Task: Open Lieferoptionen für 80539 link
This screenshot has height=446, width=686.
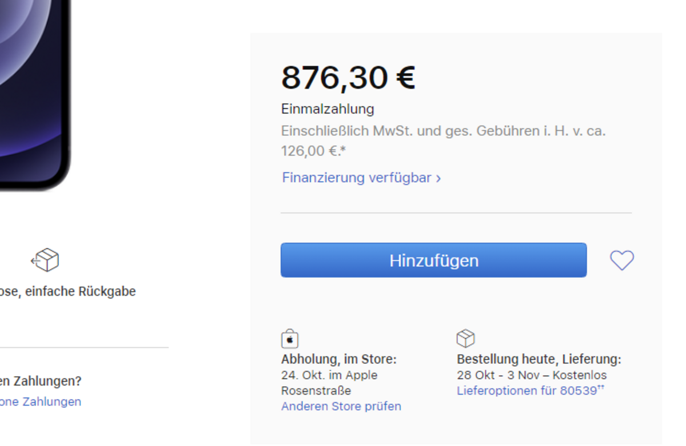Action: click(531, 391)
